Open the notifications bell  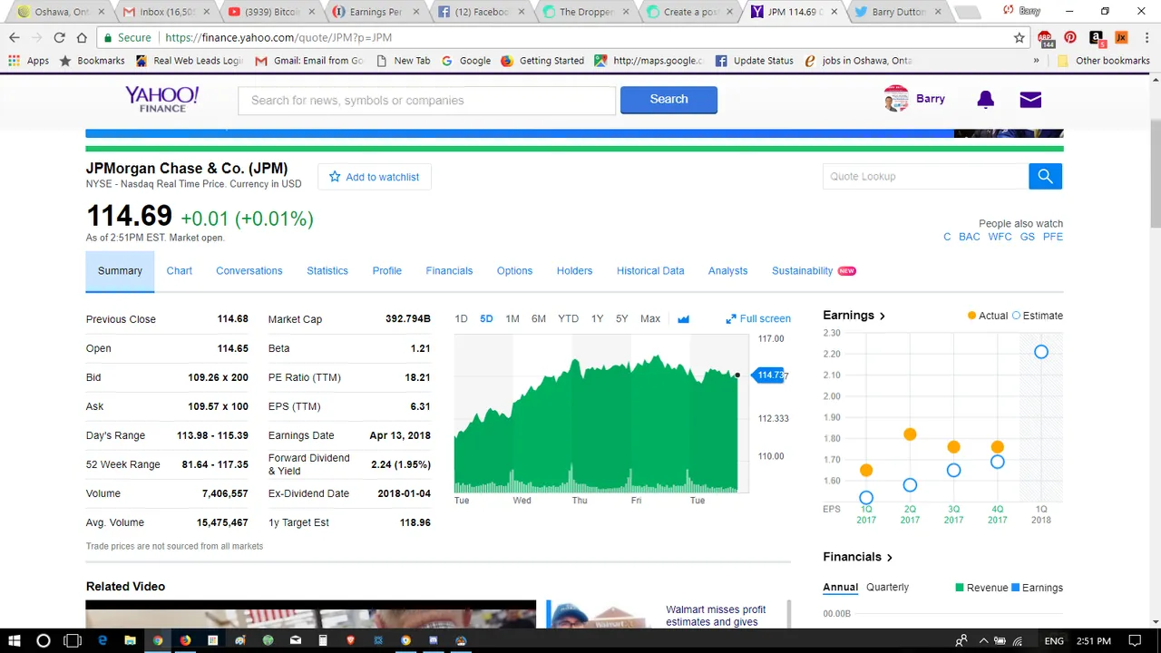click(x=986, y=100)
